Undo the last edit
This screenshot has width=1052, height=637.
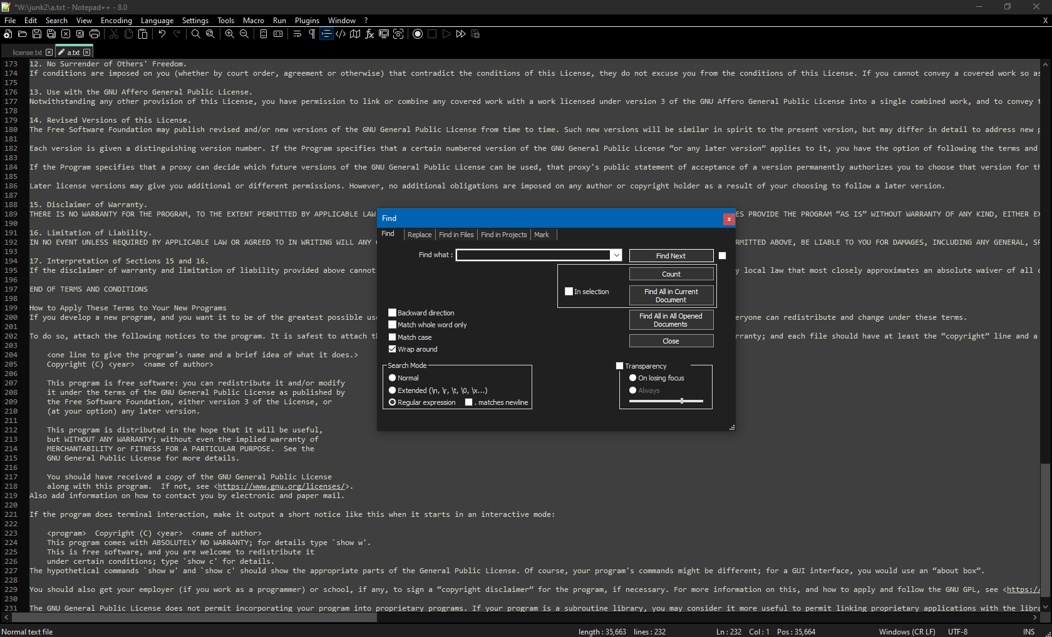(x=162, y=34)
